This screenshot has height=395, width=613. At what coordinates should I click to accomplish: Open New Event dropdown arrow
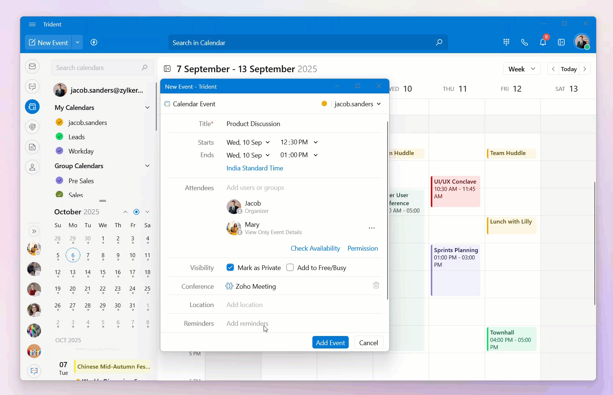pos(77,43)
